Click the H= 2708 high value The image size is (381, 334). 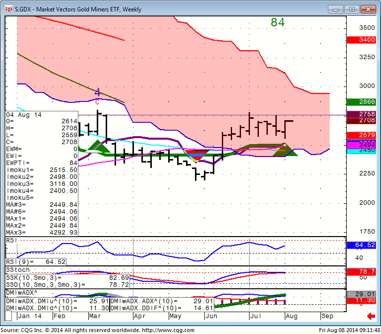42,128
